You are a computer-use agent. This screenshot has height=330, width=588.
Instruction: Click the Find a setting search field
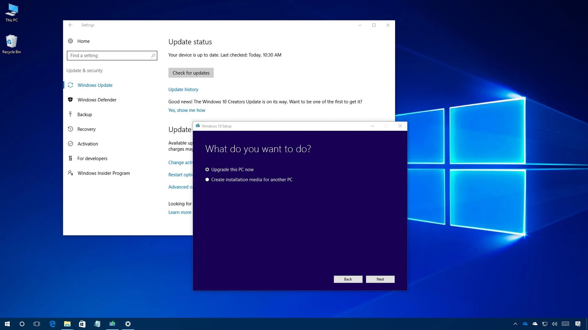pos(112,55)
